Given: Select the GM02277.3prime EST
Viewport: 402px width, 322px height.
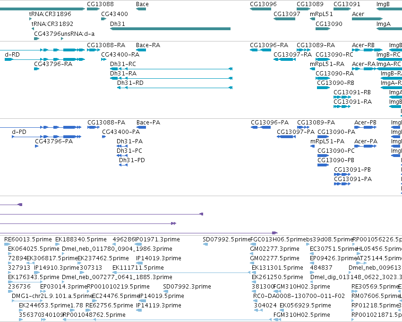Looking at the screenshot, I should tap(251, 254).
